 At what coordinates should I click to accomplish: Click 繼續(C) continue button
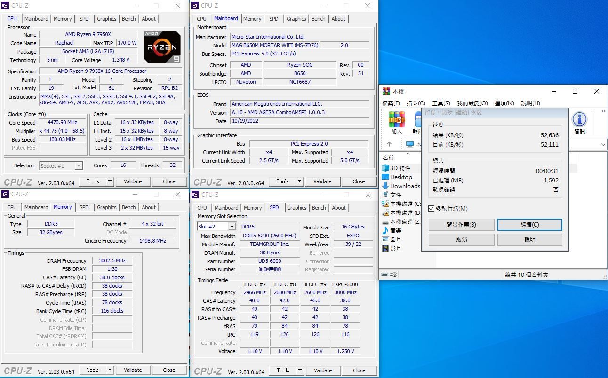530,225
